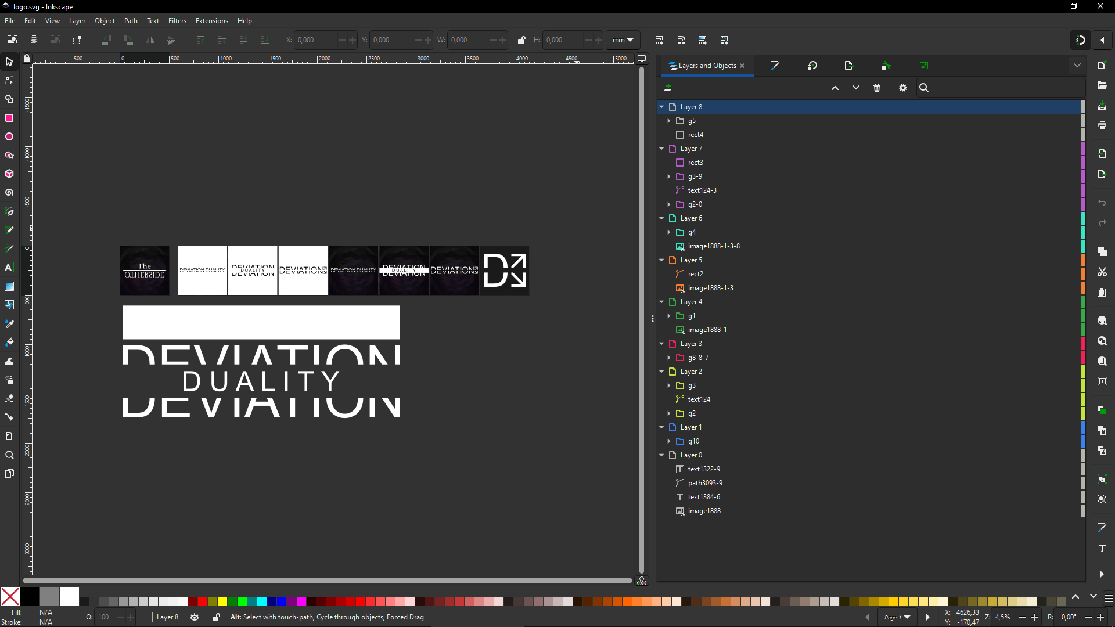Click the delete layer trash icon

pyautogui.click(x=877, y=88)
